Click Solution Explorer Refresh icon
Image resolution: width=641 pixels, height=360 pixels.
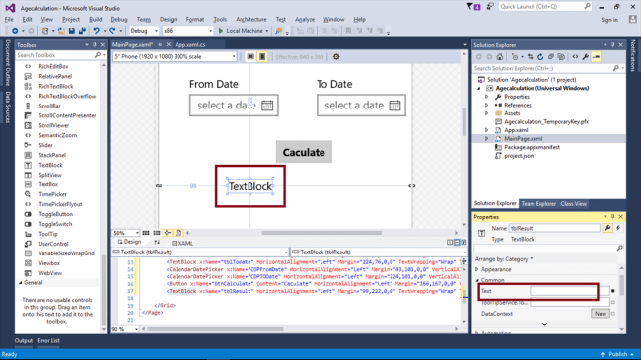point(540,57)
